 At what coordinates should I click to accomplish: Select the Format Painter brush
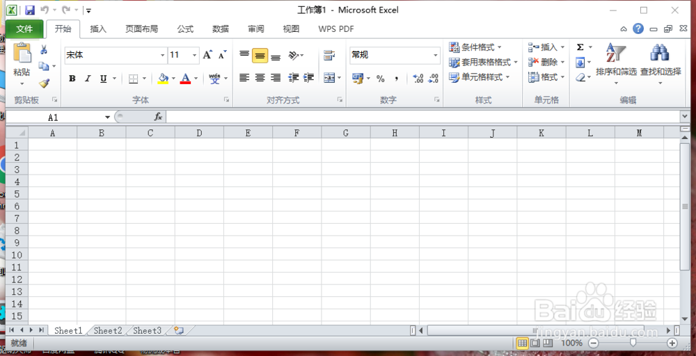coord(43,83)
